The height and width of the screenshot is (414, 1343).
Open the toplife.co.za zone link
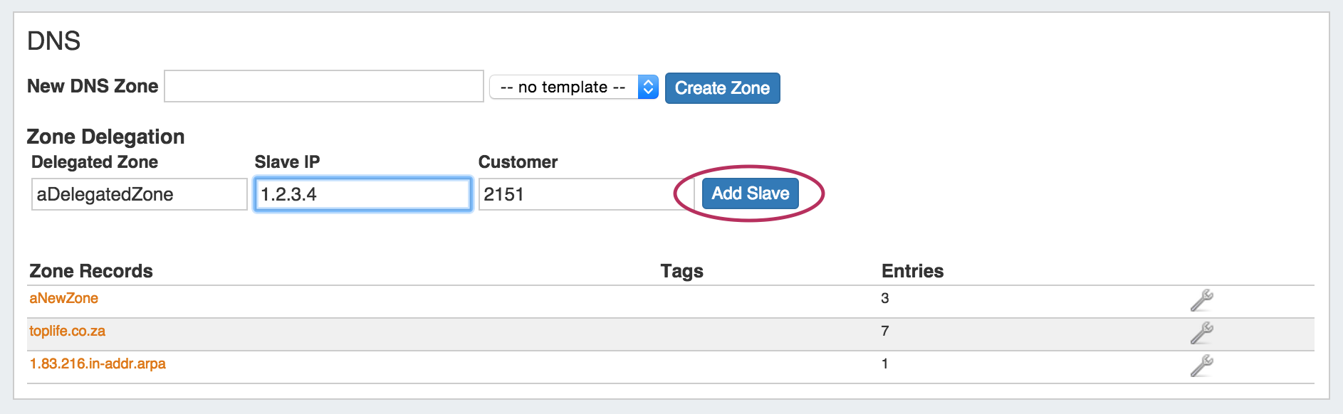67,331
